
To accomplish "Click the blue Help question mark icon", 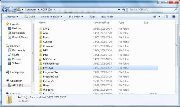I will [174, 17].
